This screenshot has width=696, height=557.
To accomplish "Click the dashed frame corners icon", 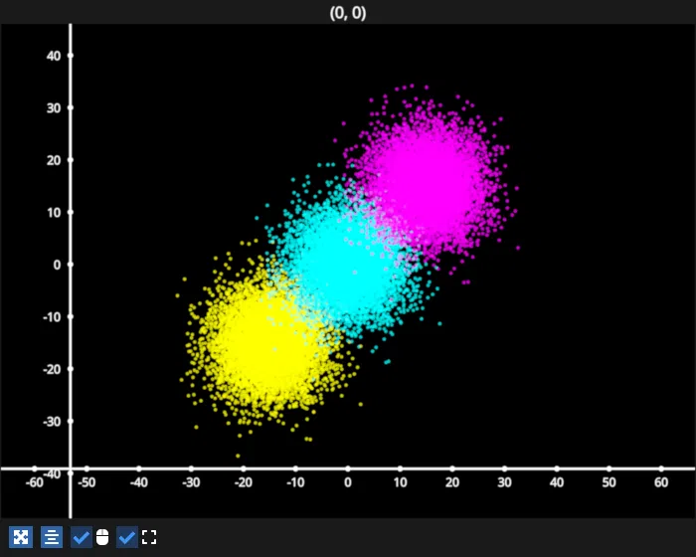I will tap(149, 537).
